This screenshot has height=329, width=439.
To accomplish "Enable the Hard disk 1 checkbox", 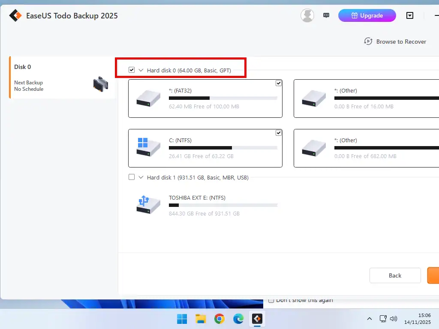I will 131,177.
